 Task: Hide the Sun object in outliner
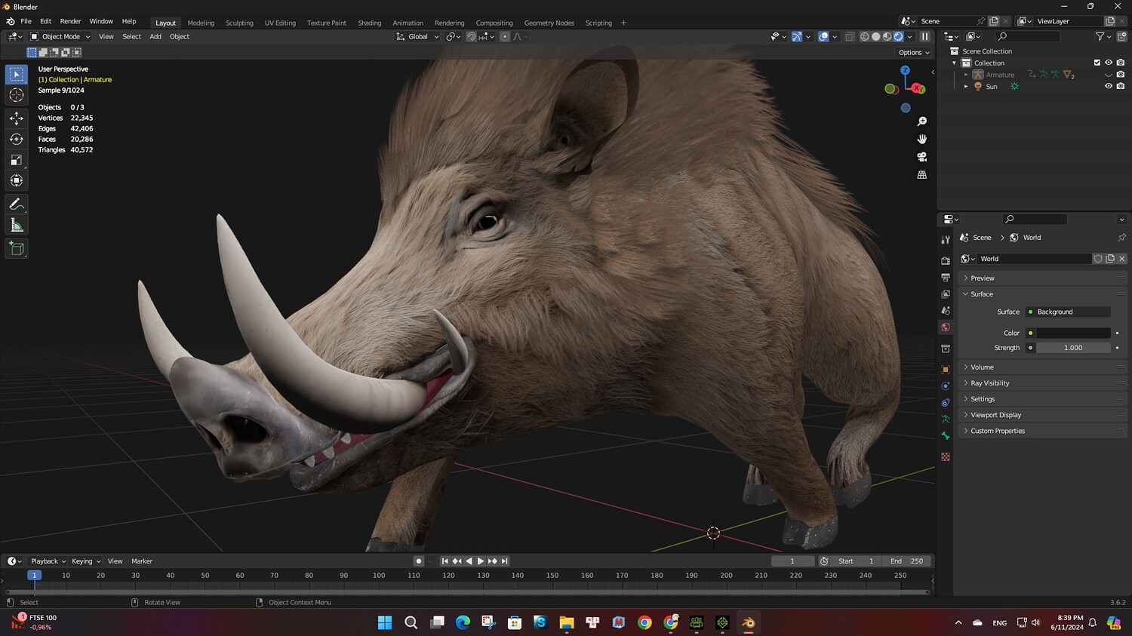coord(1108,87)
